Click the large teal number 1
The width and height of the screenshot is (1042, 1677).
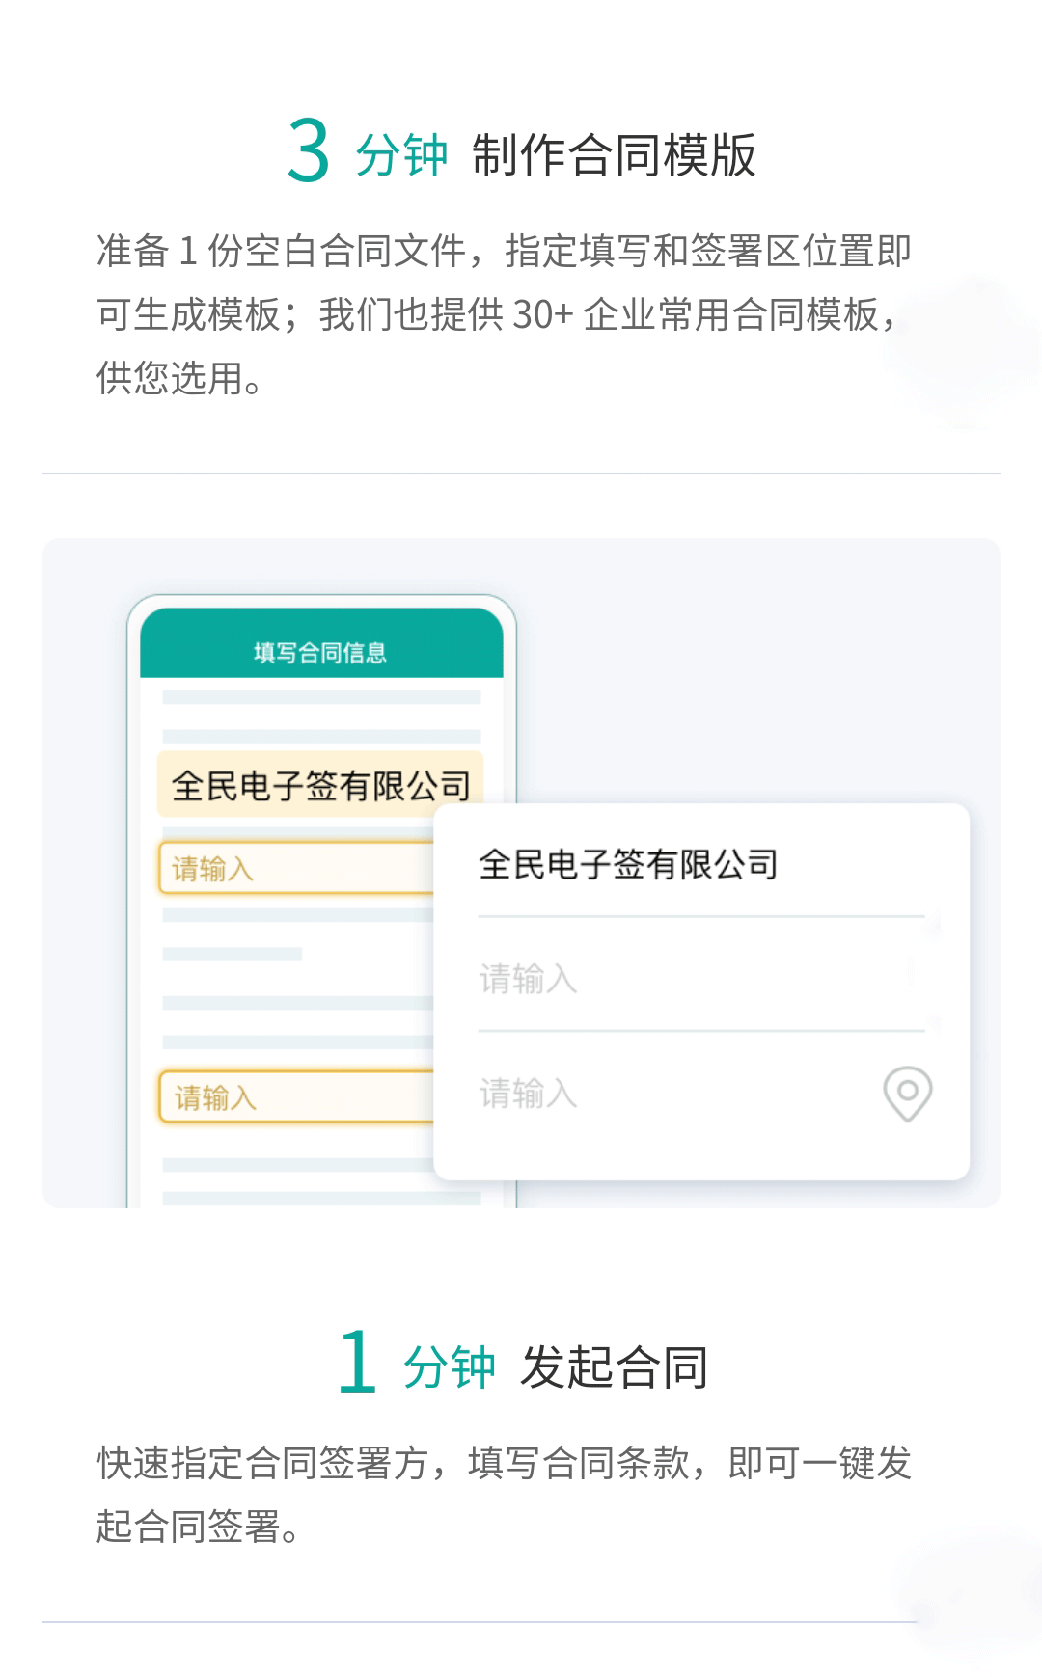click(x=357, y=1362)
